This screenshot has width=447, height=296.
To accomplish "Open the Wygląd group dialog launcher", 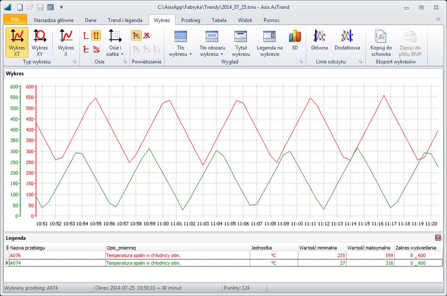I will (x=301, y=62).
